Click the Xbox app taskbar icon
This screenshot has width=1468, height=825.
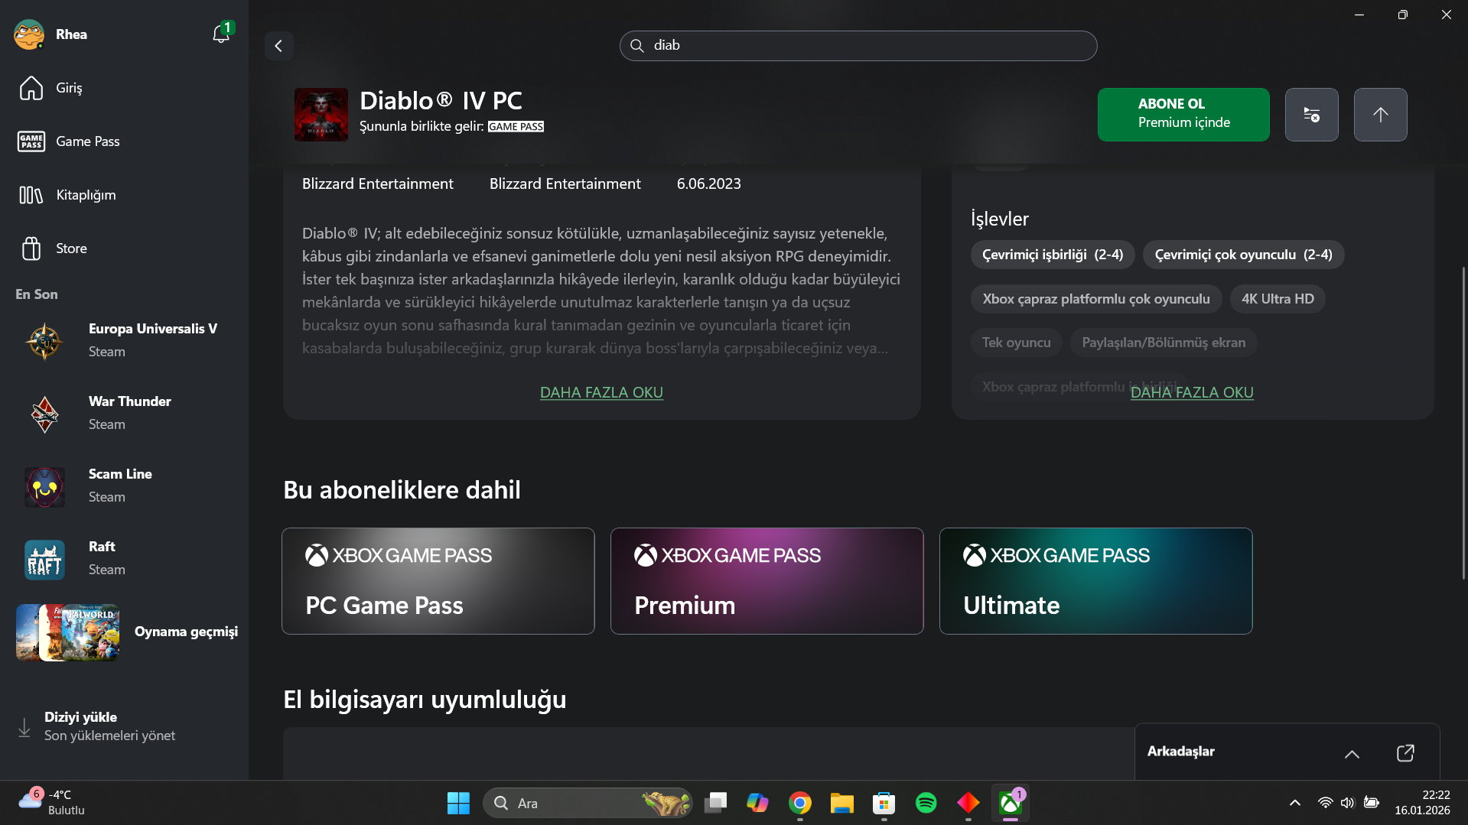tap(1011, 803)
